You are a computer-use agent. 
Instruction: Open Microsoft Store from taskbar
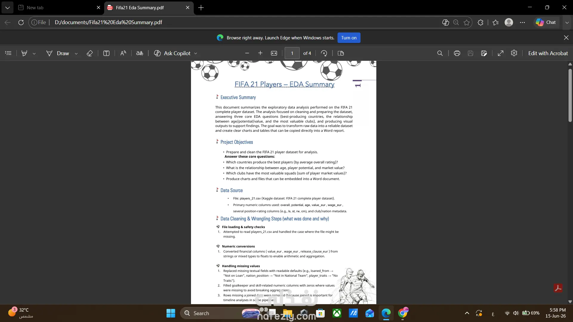[321, 313]
